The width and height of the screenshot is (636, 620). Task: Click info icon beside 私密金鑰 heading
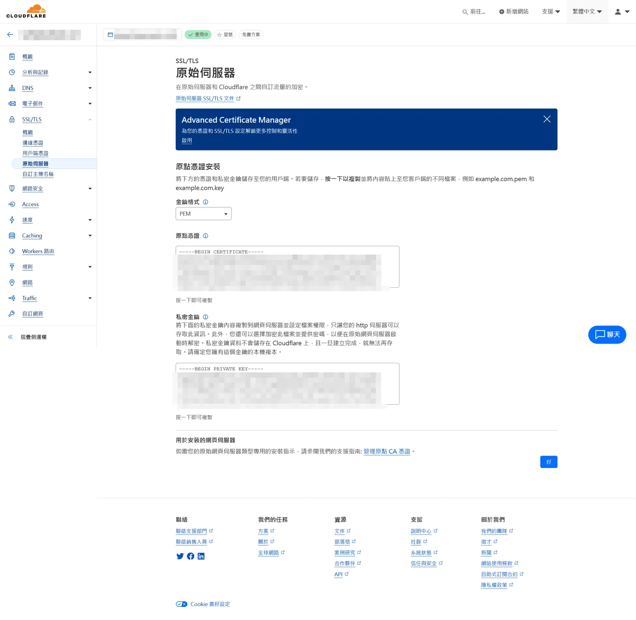click(206, 317)
